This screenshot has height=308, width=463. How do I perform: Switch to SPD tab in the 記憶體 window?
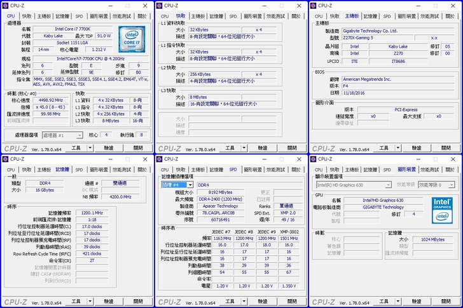(x=79, y=170)
